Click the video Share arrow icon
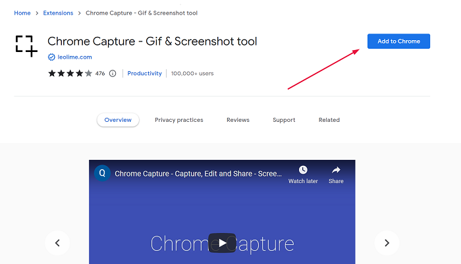Screen dimensions: 461x264 pyautogui.click(x=336, y=170)
